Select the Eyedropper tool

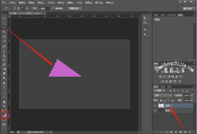(x=4, y=41)
